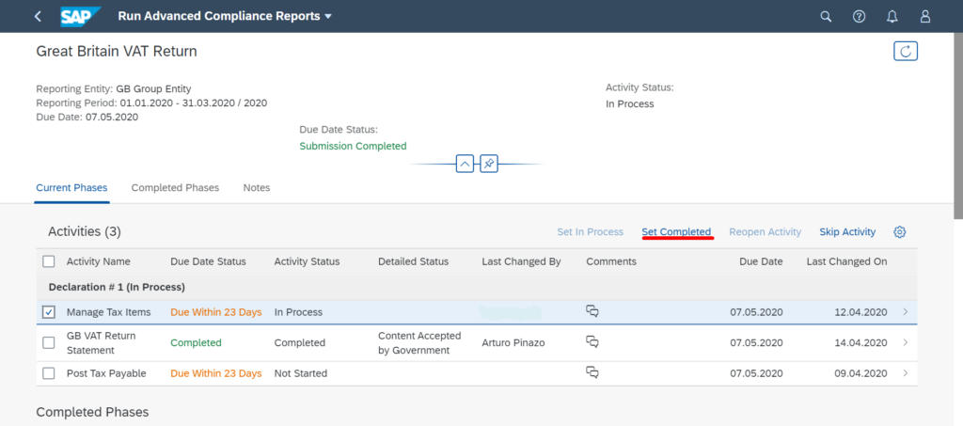Image resolution: width=963 pixels, height=426 pixels.
Task: Click Content Accepted by Government status
Action: (x=419, y=343)
